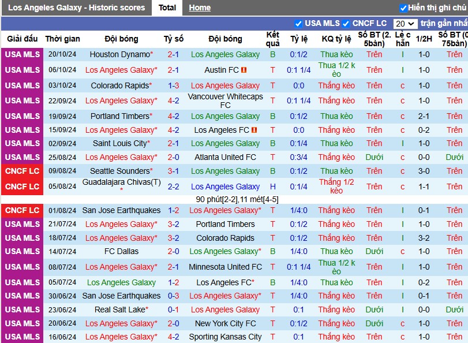The height and width of the screenshot is (343, 468).
Task: Click the 0-1 score of Real Salt Lake match
Action: tap(174, 310)
